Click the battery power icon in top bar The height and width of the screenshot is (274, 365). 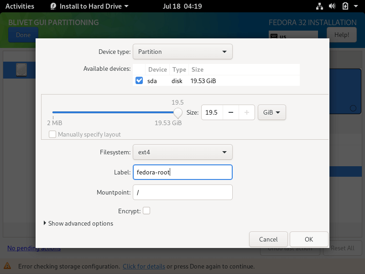(345, 6)
